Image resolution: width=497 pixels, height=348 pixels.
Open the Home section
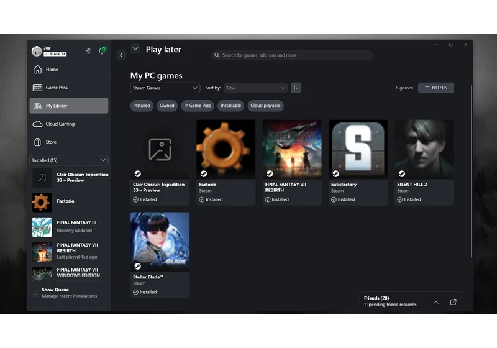click(69, 70)
